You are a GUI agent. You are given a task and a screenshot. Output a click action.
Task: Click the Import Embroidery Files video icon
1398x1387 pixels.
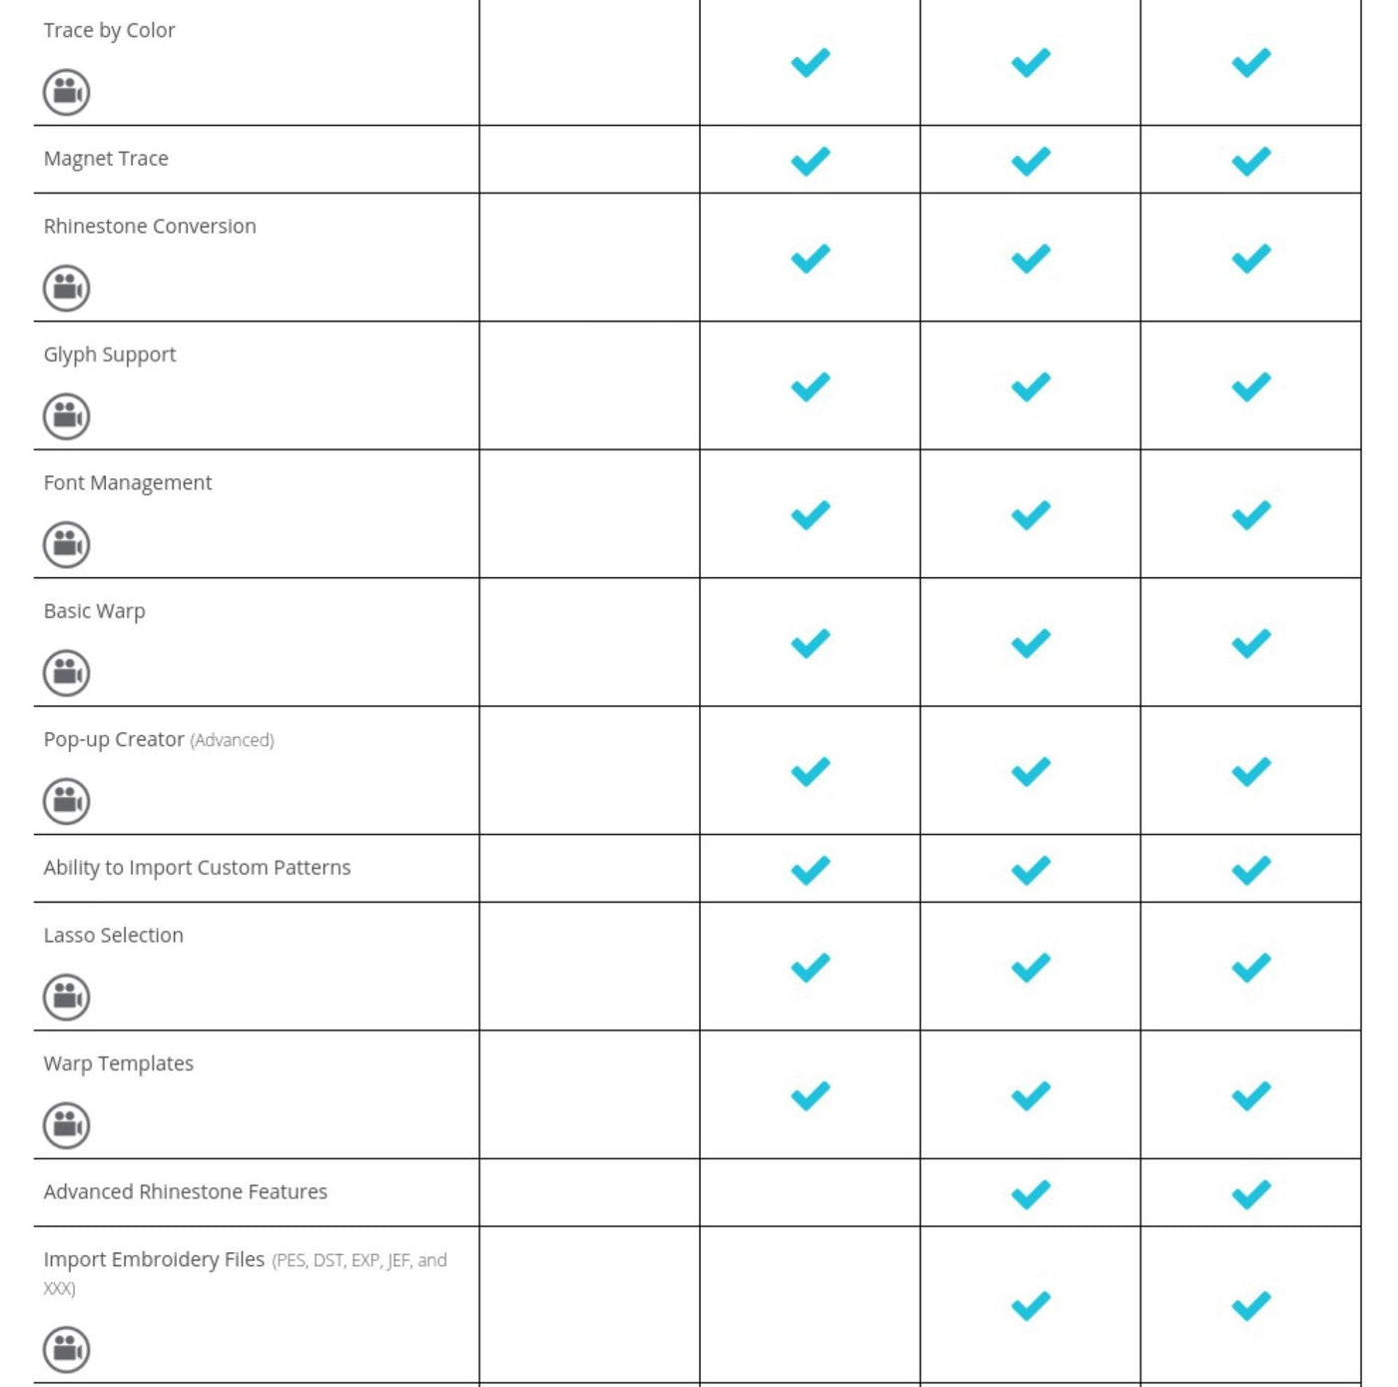pyautogui.click(x=66, y=1349)
